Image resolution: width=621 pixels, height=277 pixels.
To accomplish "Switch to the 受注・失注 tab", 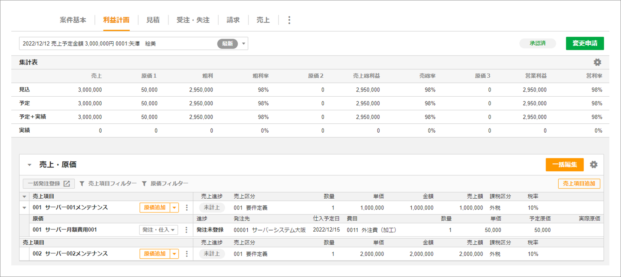I will tap(193, 20).
